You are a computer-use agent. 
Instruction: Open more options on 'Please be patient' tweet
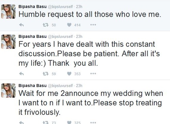[93, 74]
